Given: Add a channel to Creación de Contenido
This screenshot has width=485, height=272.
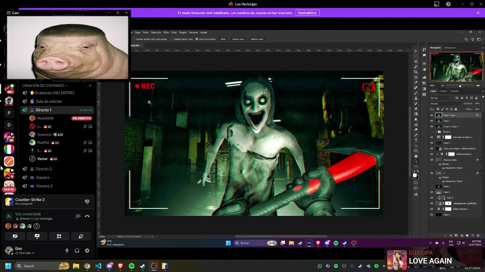Looking at the screenshot, I should tap(90, 86).
